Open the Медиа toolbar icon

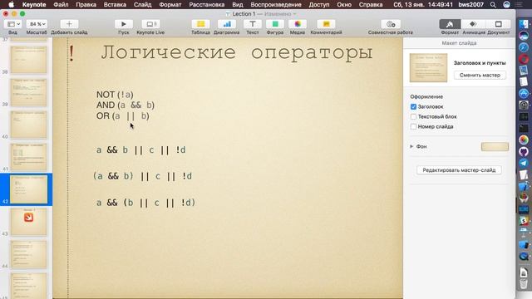298,24
